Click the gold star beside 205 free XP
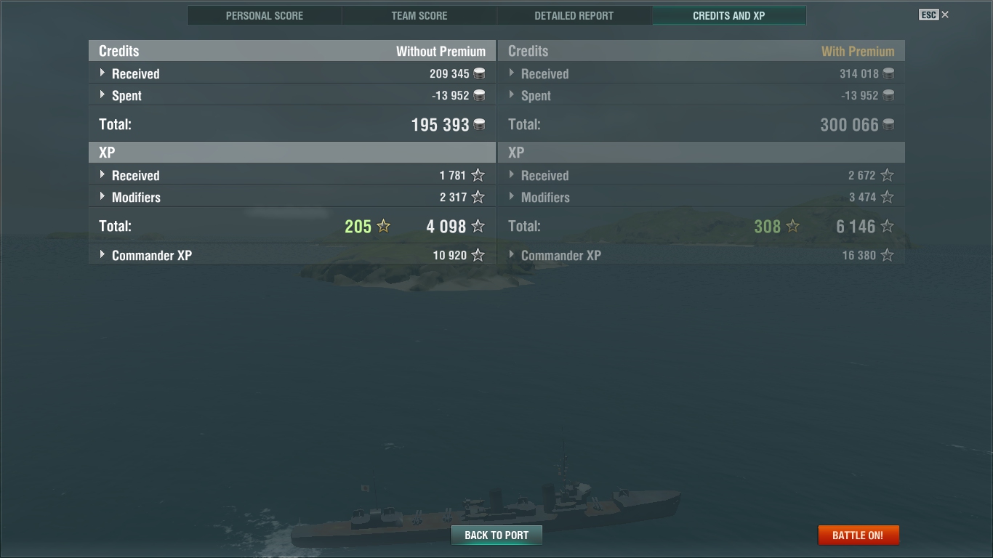The width and height of the screenshot is (993, 558). [x=383, y=226]
